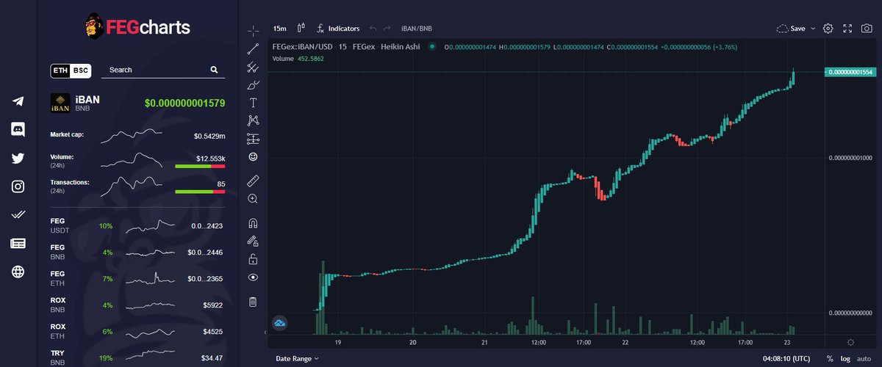Toggle hide all drawings eye icon
This screenshot has width=882, height=367.
253,277
